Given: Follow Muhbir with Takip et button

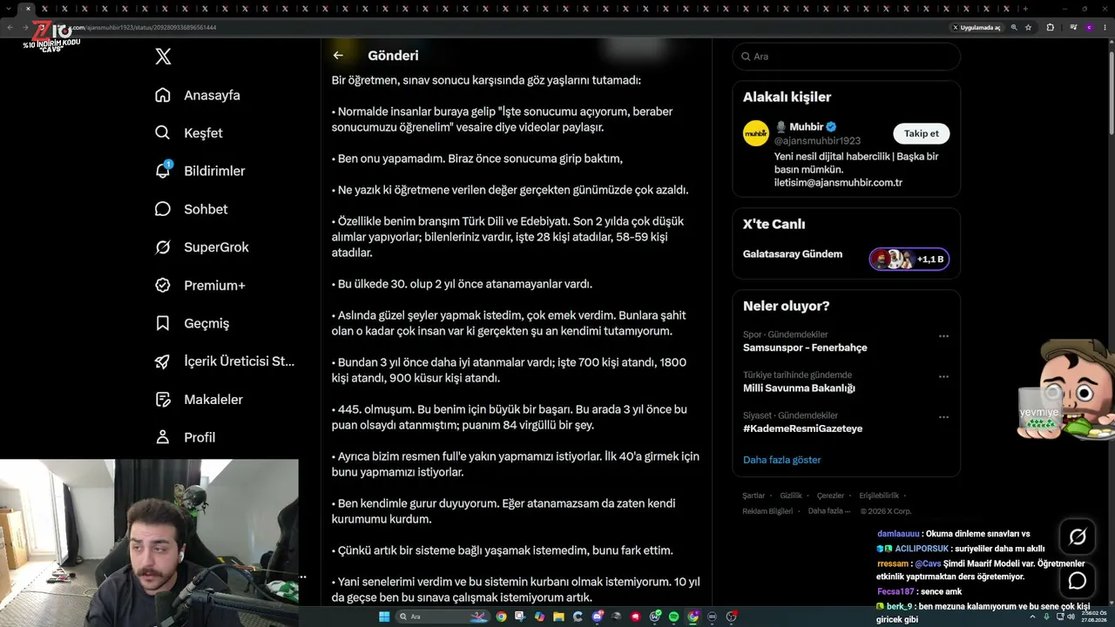Looking at the screenshot, I should 921,133.
